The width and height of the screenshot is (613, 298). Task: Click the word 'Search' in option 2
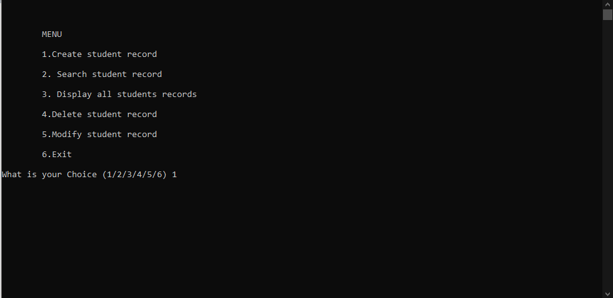72,74
